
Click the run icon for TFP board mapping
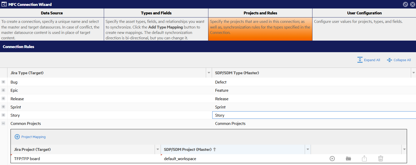pos(332,159)
